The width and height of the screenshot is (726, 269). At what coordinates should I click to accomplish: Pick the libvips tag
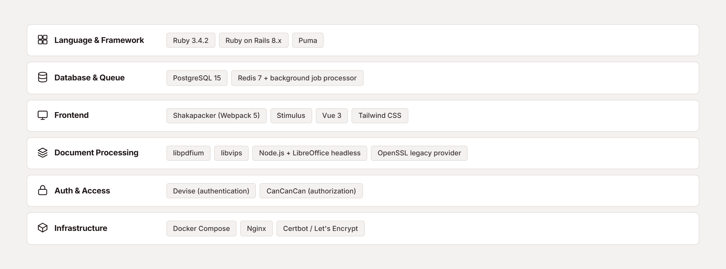point(231,153)
